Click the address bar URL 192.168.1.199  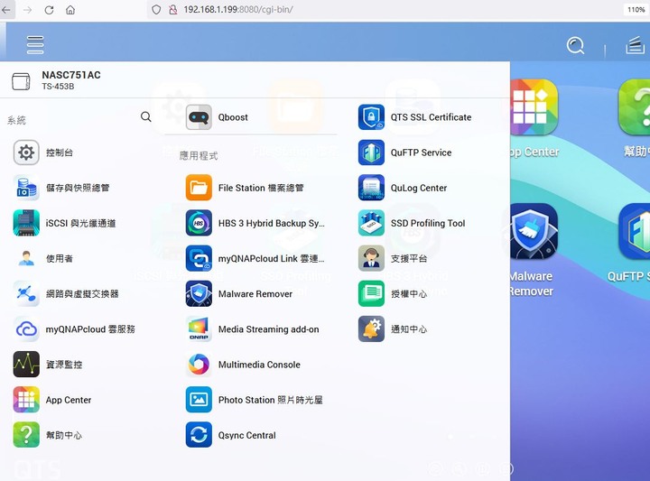[238, 10]
